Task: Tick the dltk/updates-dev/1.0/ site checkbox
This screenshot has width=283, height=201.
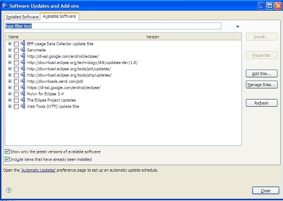Action: (x=16, y=63)
